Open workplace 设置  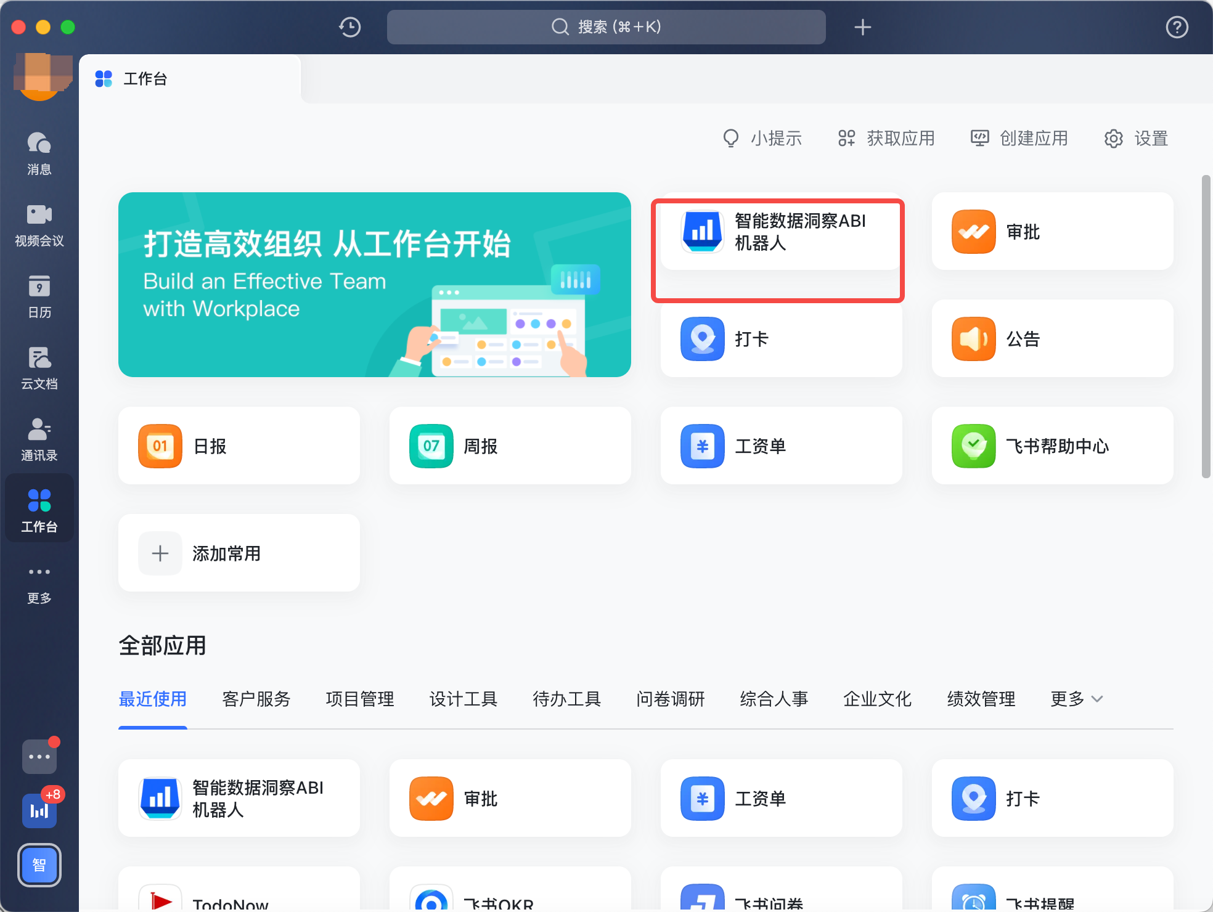[x=1136, y=138]
